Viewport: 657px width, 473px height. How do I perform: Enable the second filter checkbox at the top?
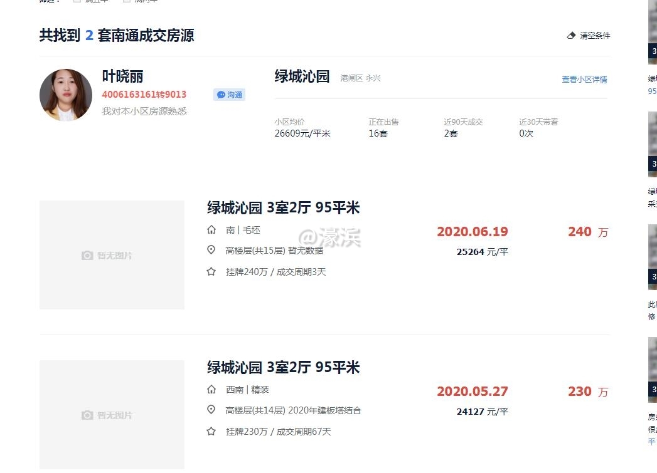coord(127,1)
